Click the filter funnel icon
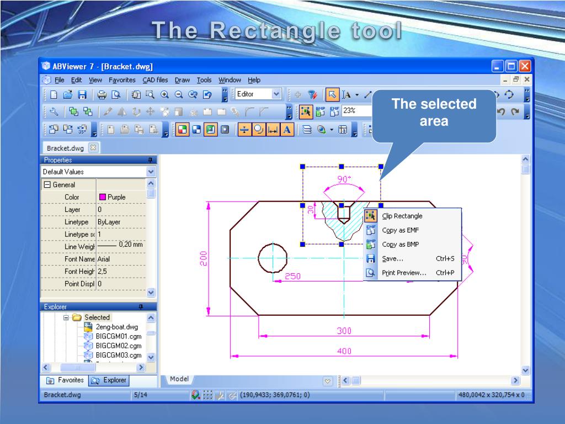This screenshot has width=565, height=424. pyautogui.click(x=312, y=95)
